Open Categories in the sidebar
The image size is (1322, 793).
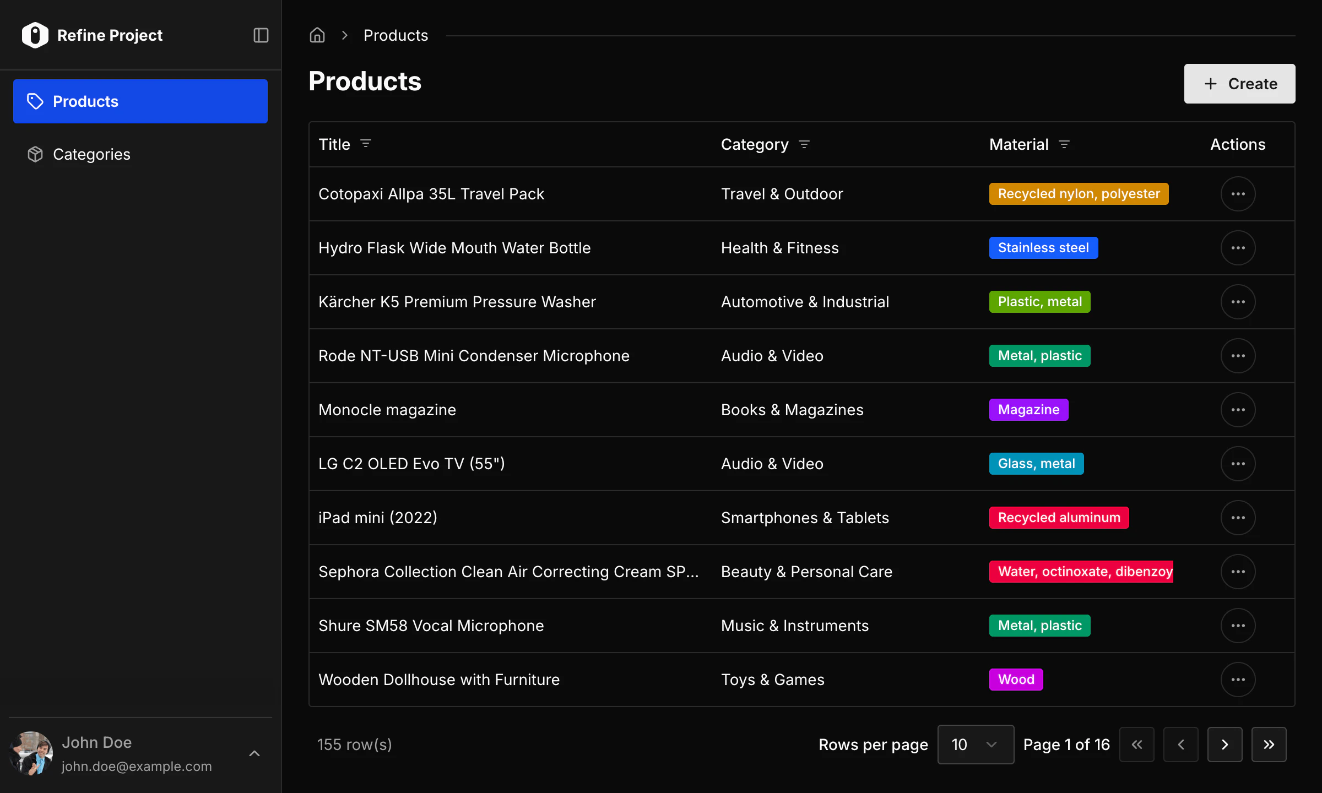point(91,154)
